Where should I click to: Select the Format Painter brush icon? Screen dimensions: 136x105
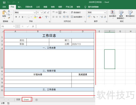click(x=9, y=18)
